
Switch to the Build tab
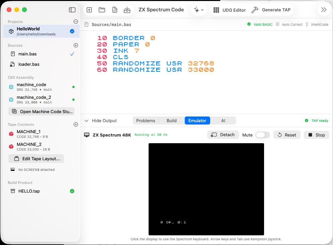tap(172, 121)
